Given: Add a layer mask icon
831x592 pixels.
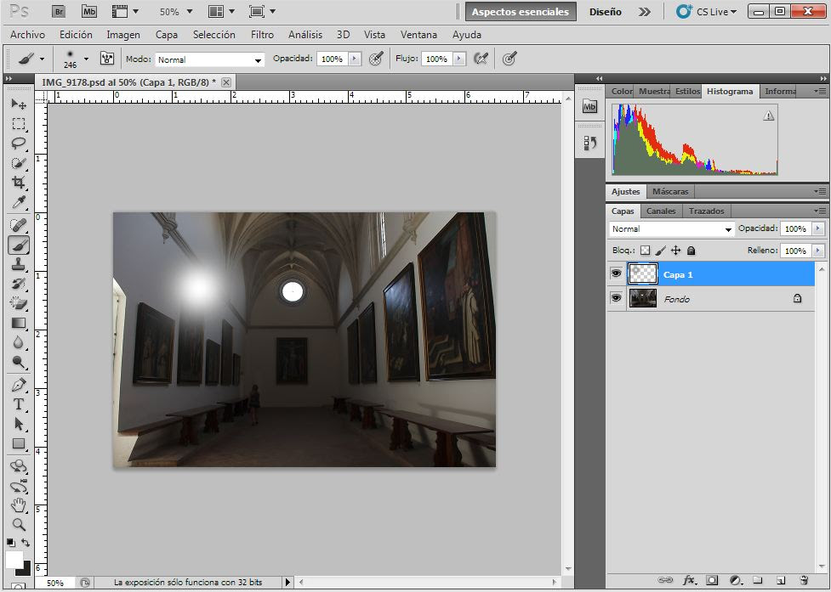Looking at the screenshot, I should [712, 580].
